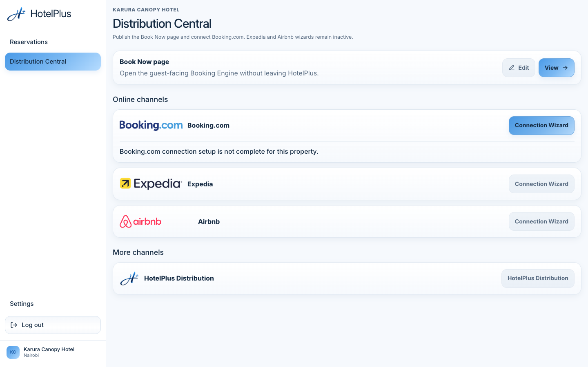Click the bold Airbnb channel name
The image size is (588, 367).
(209, 222)
